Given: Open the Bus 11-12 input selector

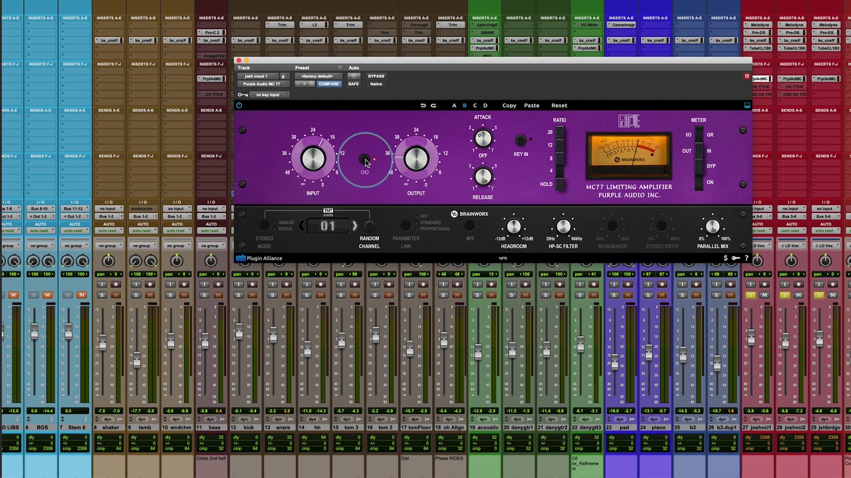Looking at the screenshot, I should coord(74,208).
